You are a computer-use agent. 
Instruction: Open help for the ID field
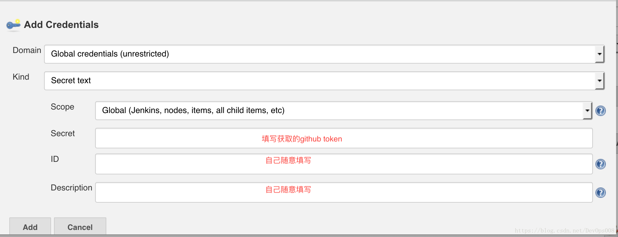[600, 164]
